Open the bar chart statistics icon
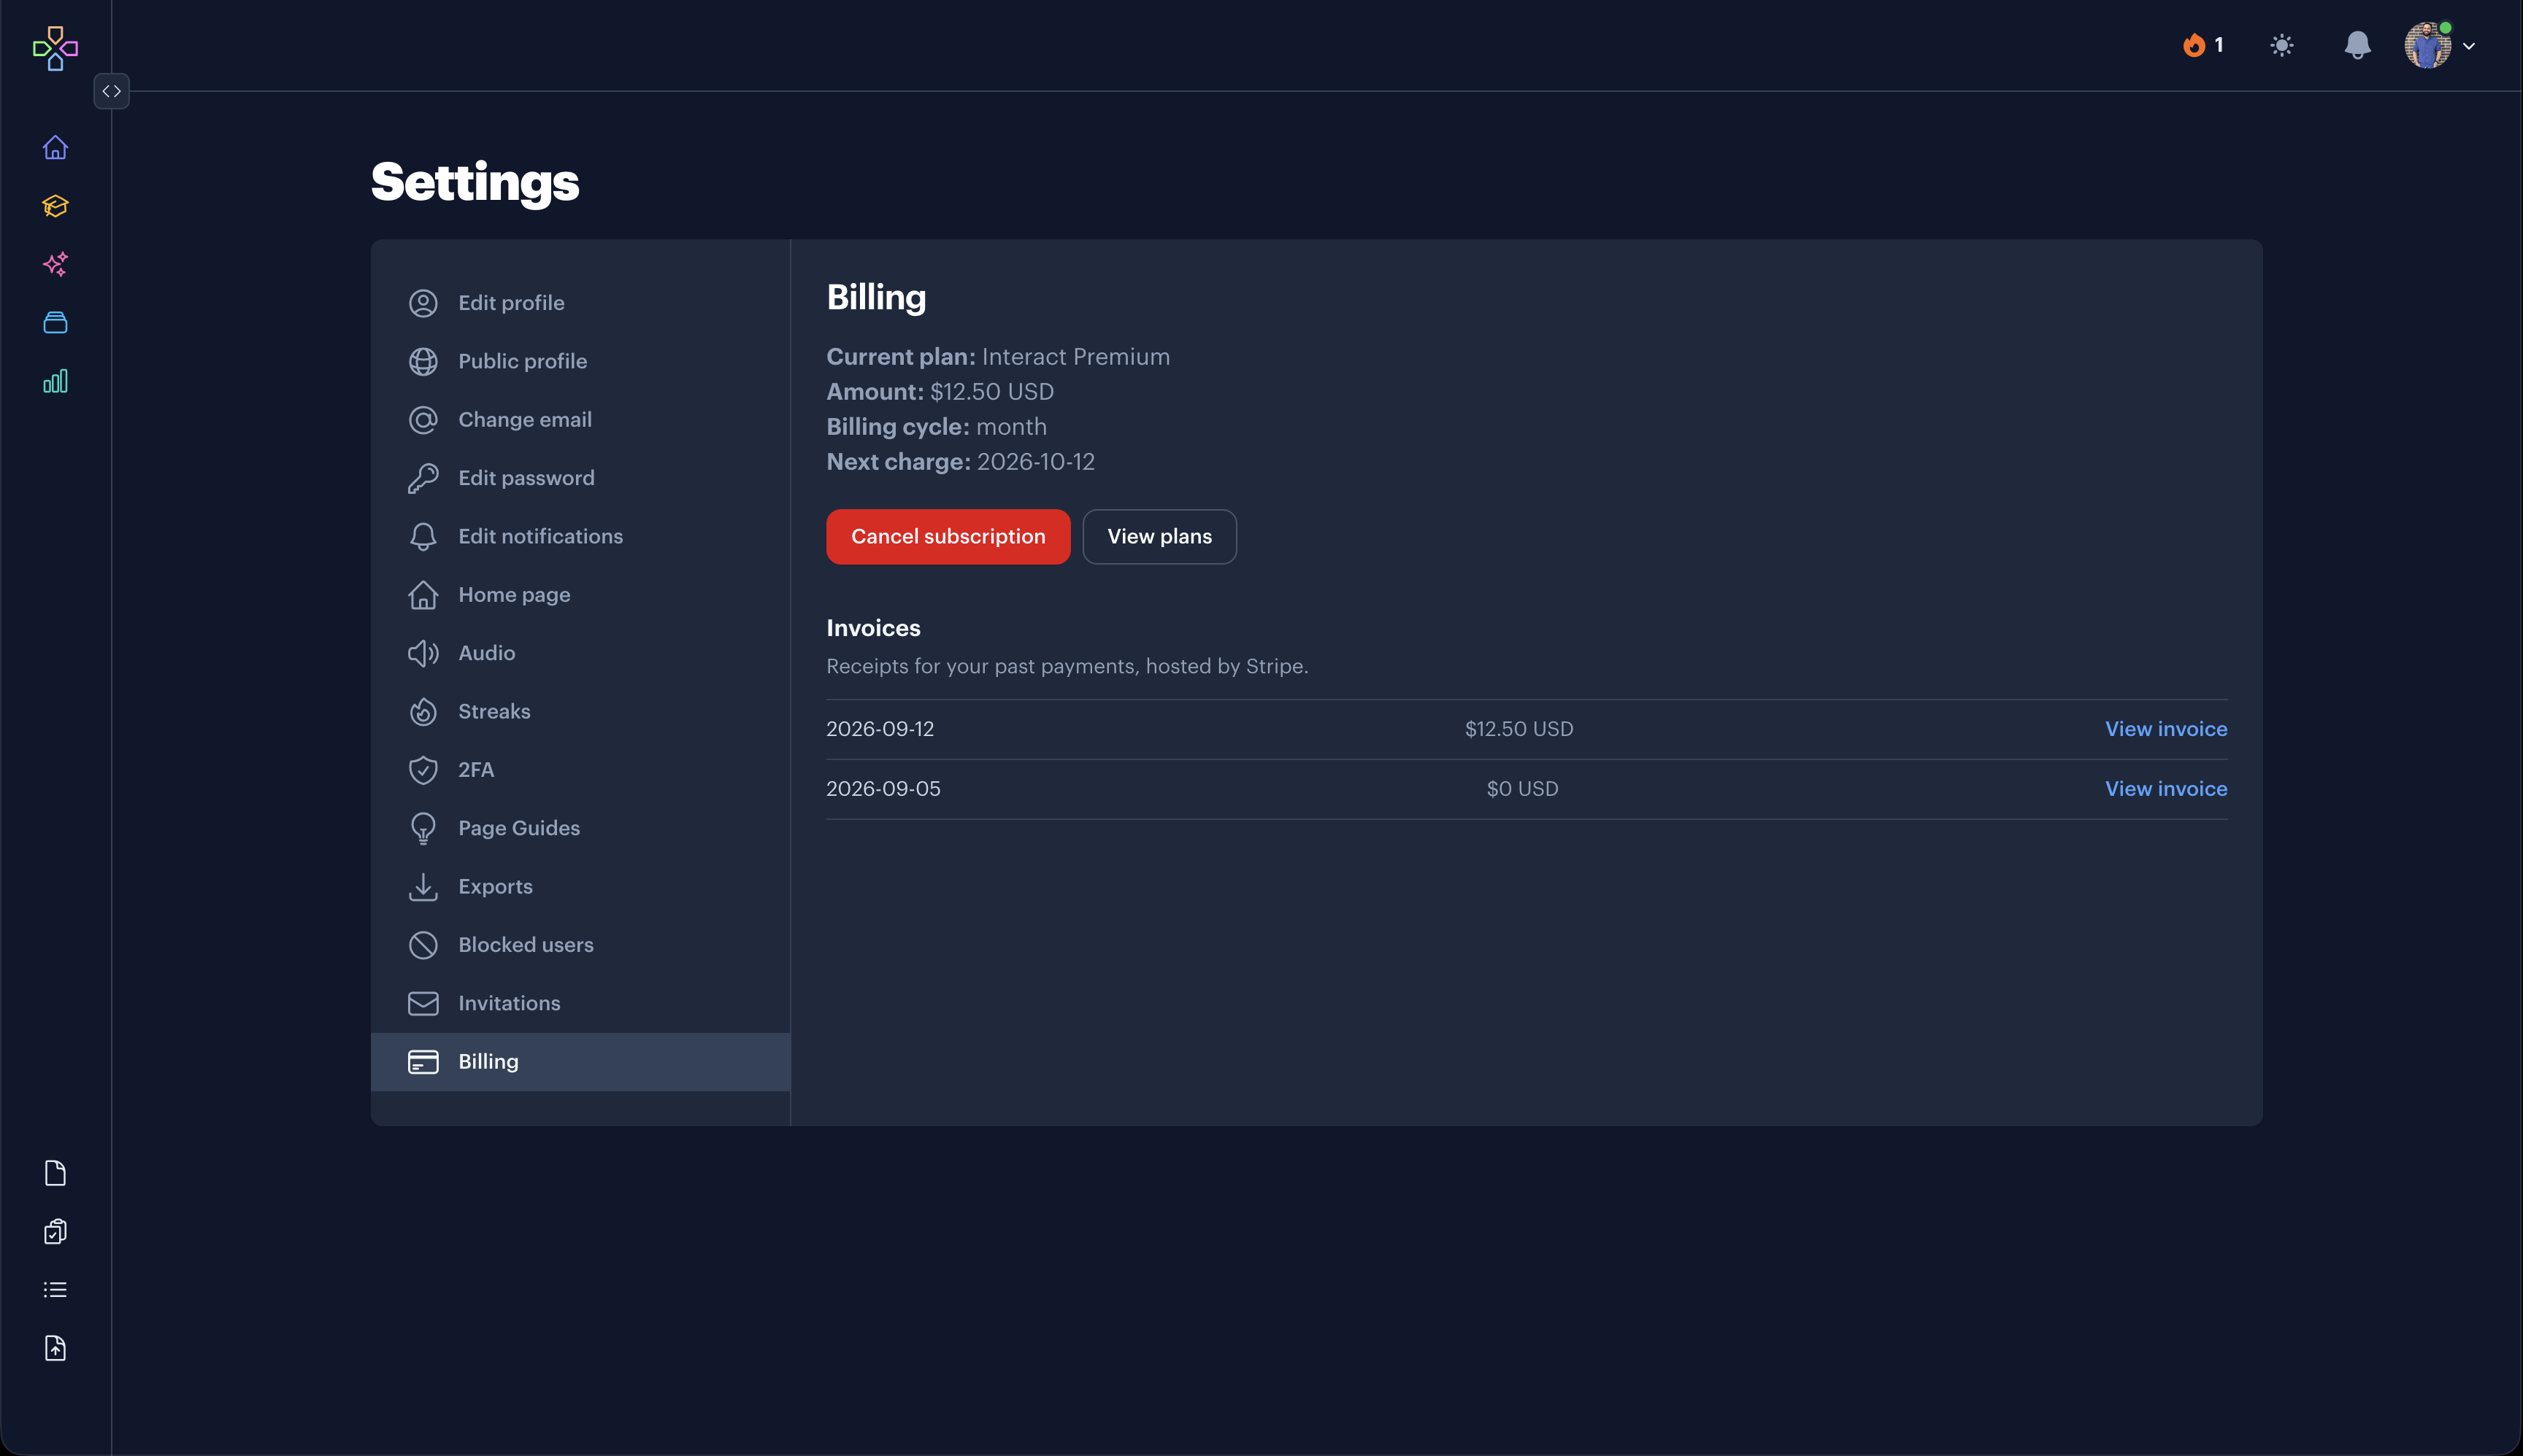Viewport: 2523px width, 1456px height. [55, 381]
